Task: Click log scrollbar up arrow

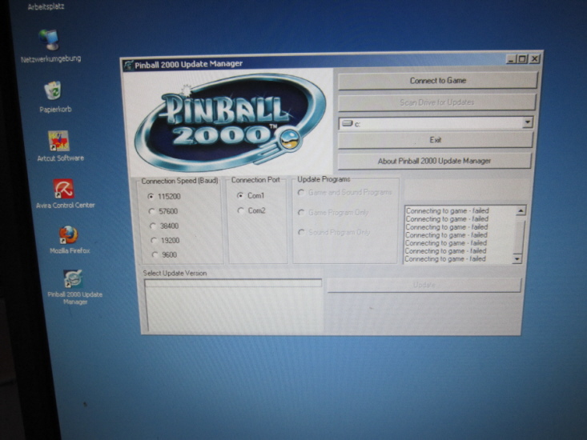Action: [x=521, y=211]
